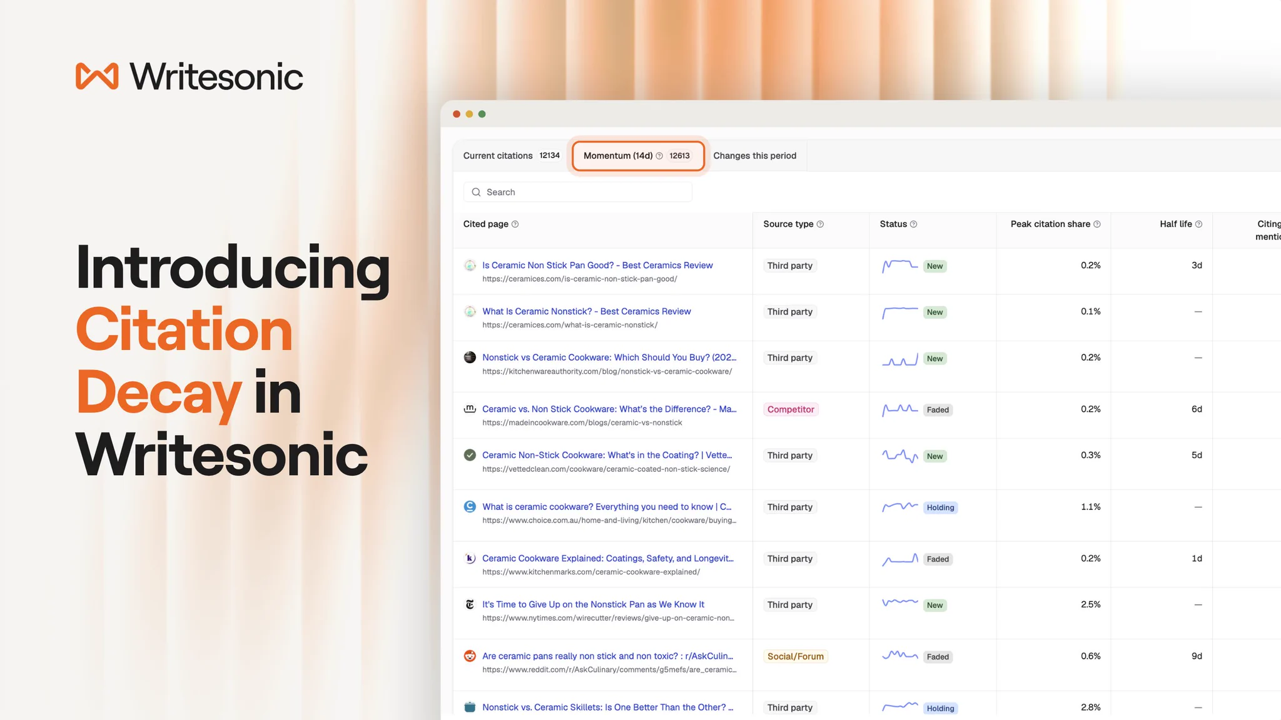Image resolution: width=1281 pixels, height=720 pixels.
Task: Click the ceramices.com/is-ceramic-non-stick-pan-good URL text
Action: point(579,279)
